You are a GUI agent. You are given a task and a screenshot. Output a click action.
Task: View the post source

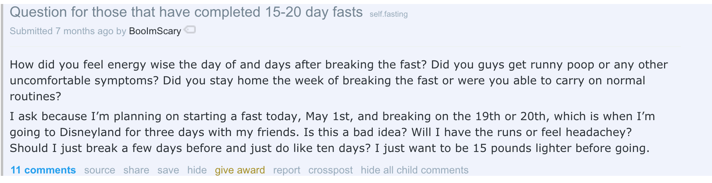[99, 170]
